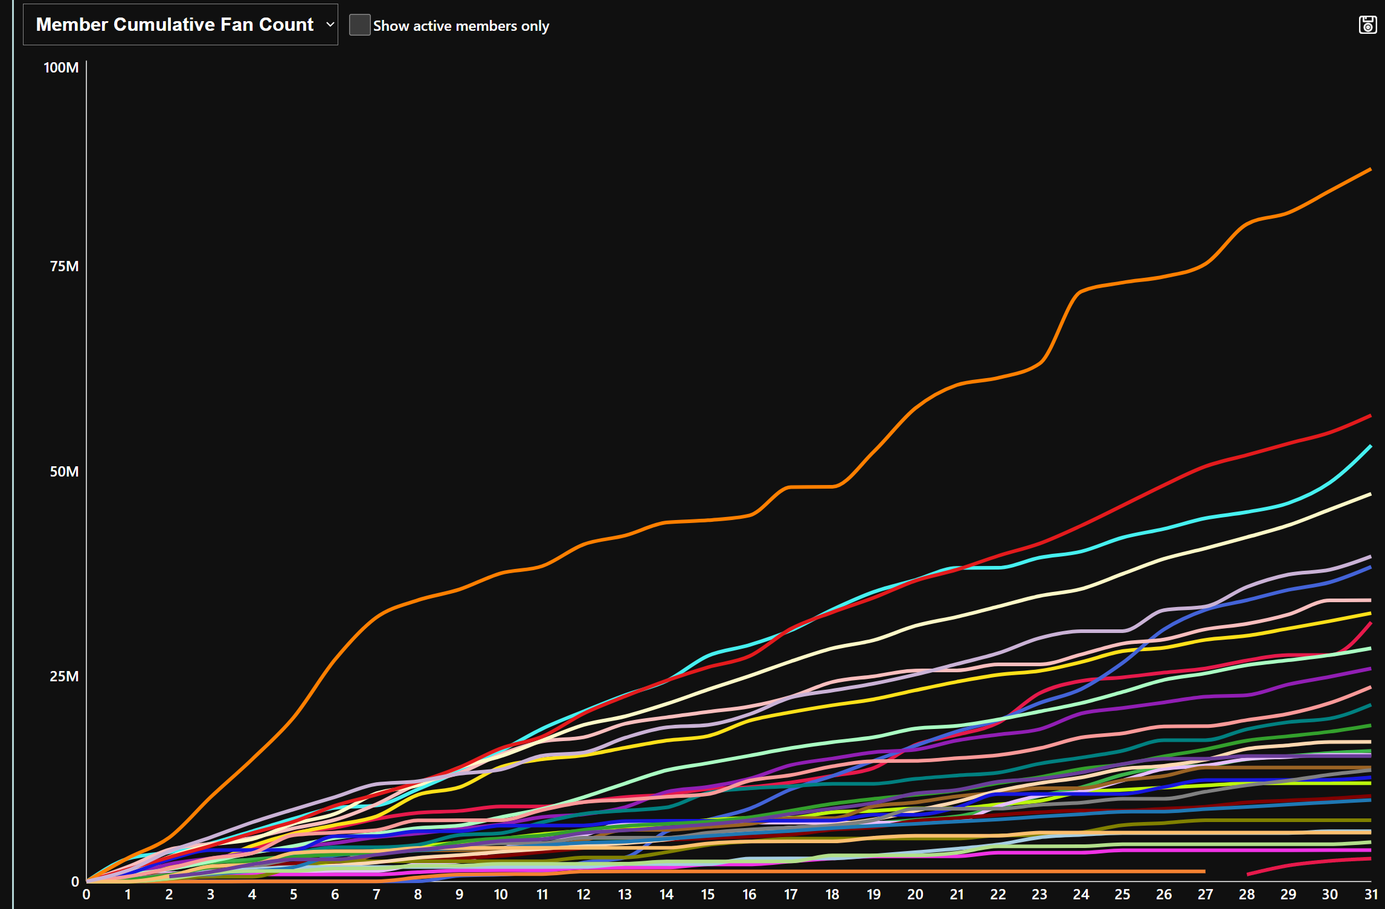Click the 50M y-axis label
This screenshot has width=1385, height=909.
[x=64, y=472]
